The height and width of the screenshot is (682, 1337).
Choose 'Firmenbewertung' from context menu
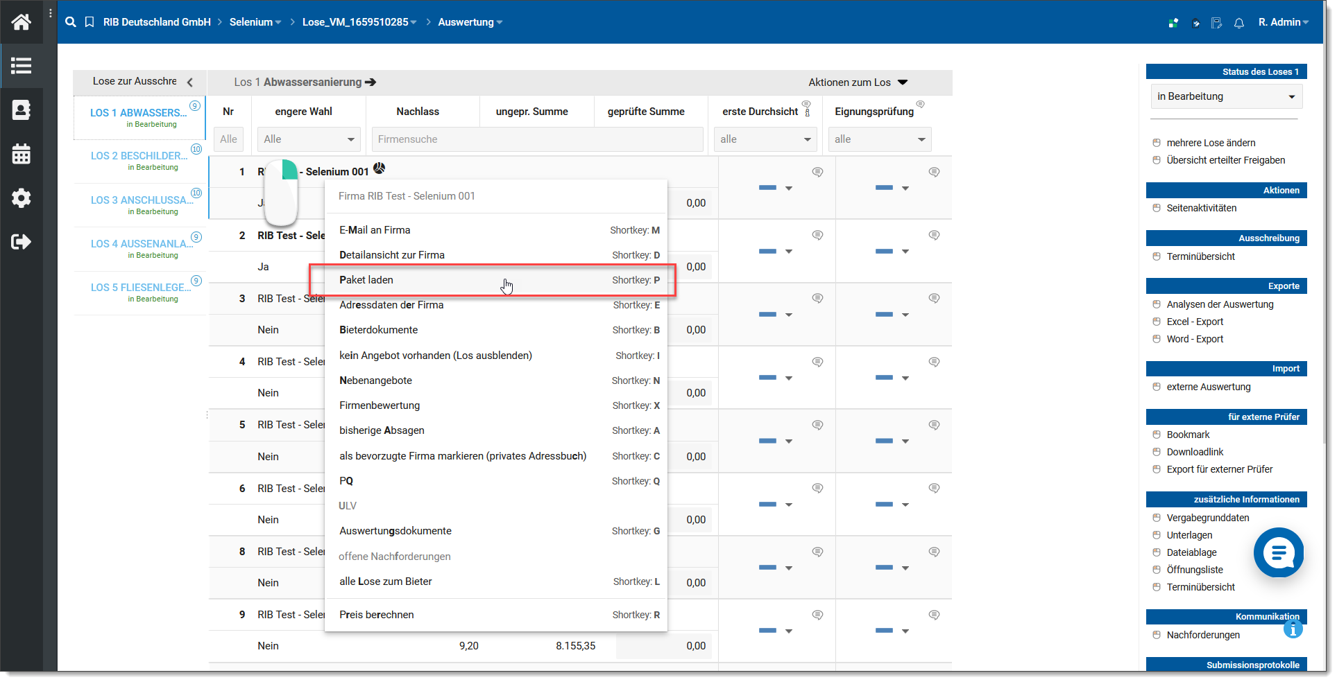(496, 405)
